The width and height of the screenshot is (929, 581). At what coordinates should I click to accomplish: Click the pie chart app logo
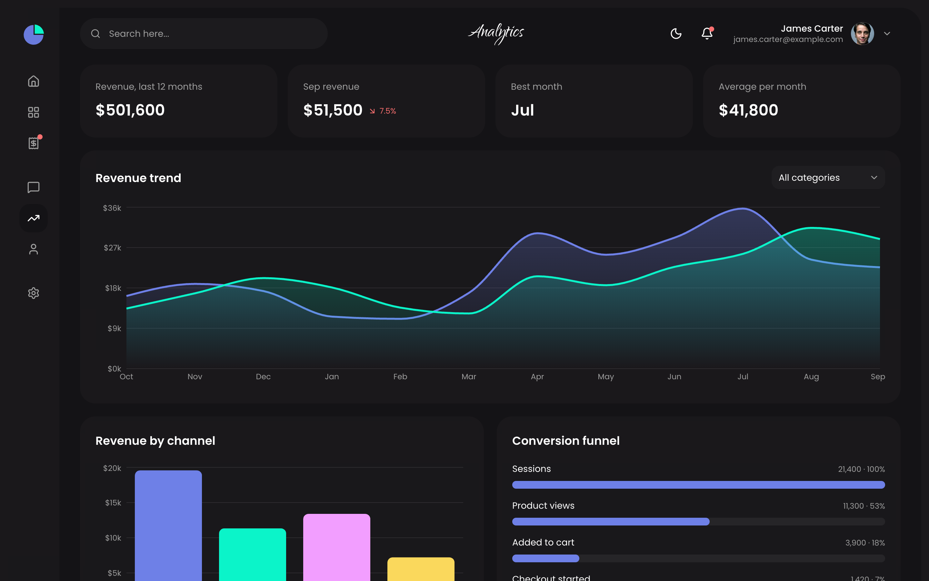(34, 34)
